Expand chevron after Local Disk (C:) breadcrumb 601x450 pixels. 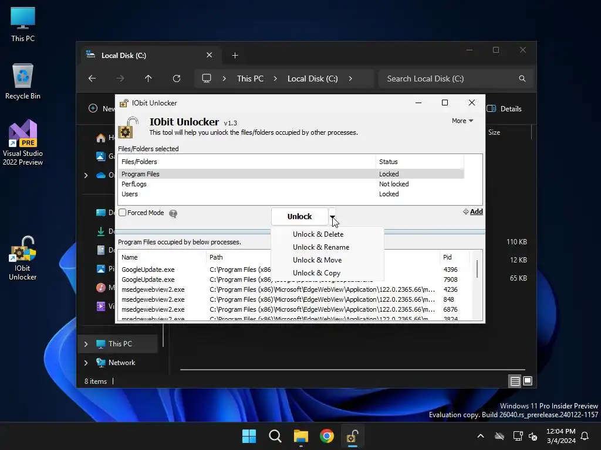(350, 79)
